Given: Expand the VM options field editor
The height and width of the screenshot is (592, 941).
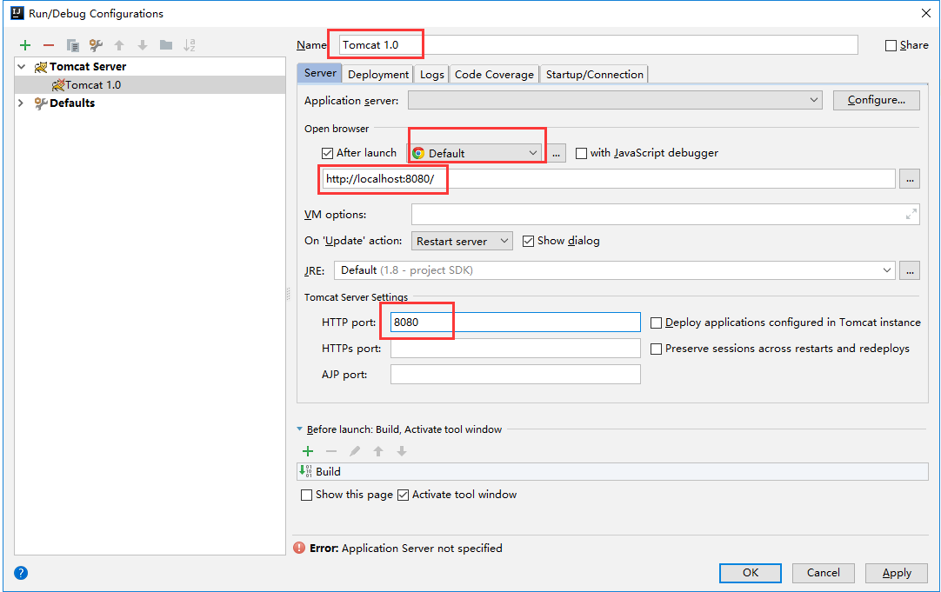Looking at the screenshot, I should [x=911, y=214].
